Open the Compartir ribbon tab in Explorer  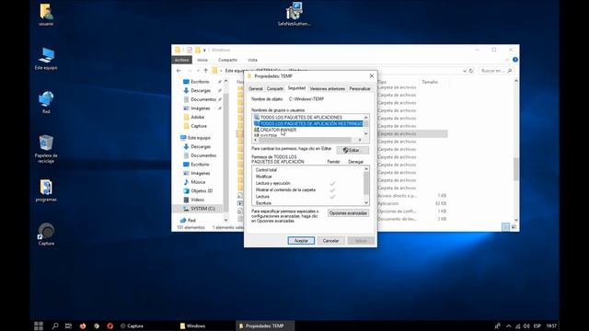pyautogui.click(x=227, y=60)
